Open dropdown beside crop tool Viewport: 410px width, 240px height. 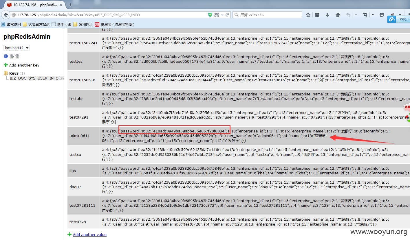point(373,15)
